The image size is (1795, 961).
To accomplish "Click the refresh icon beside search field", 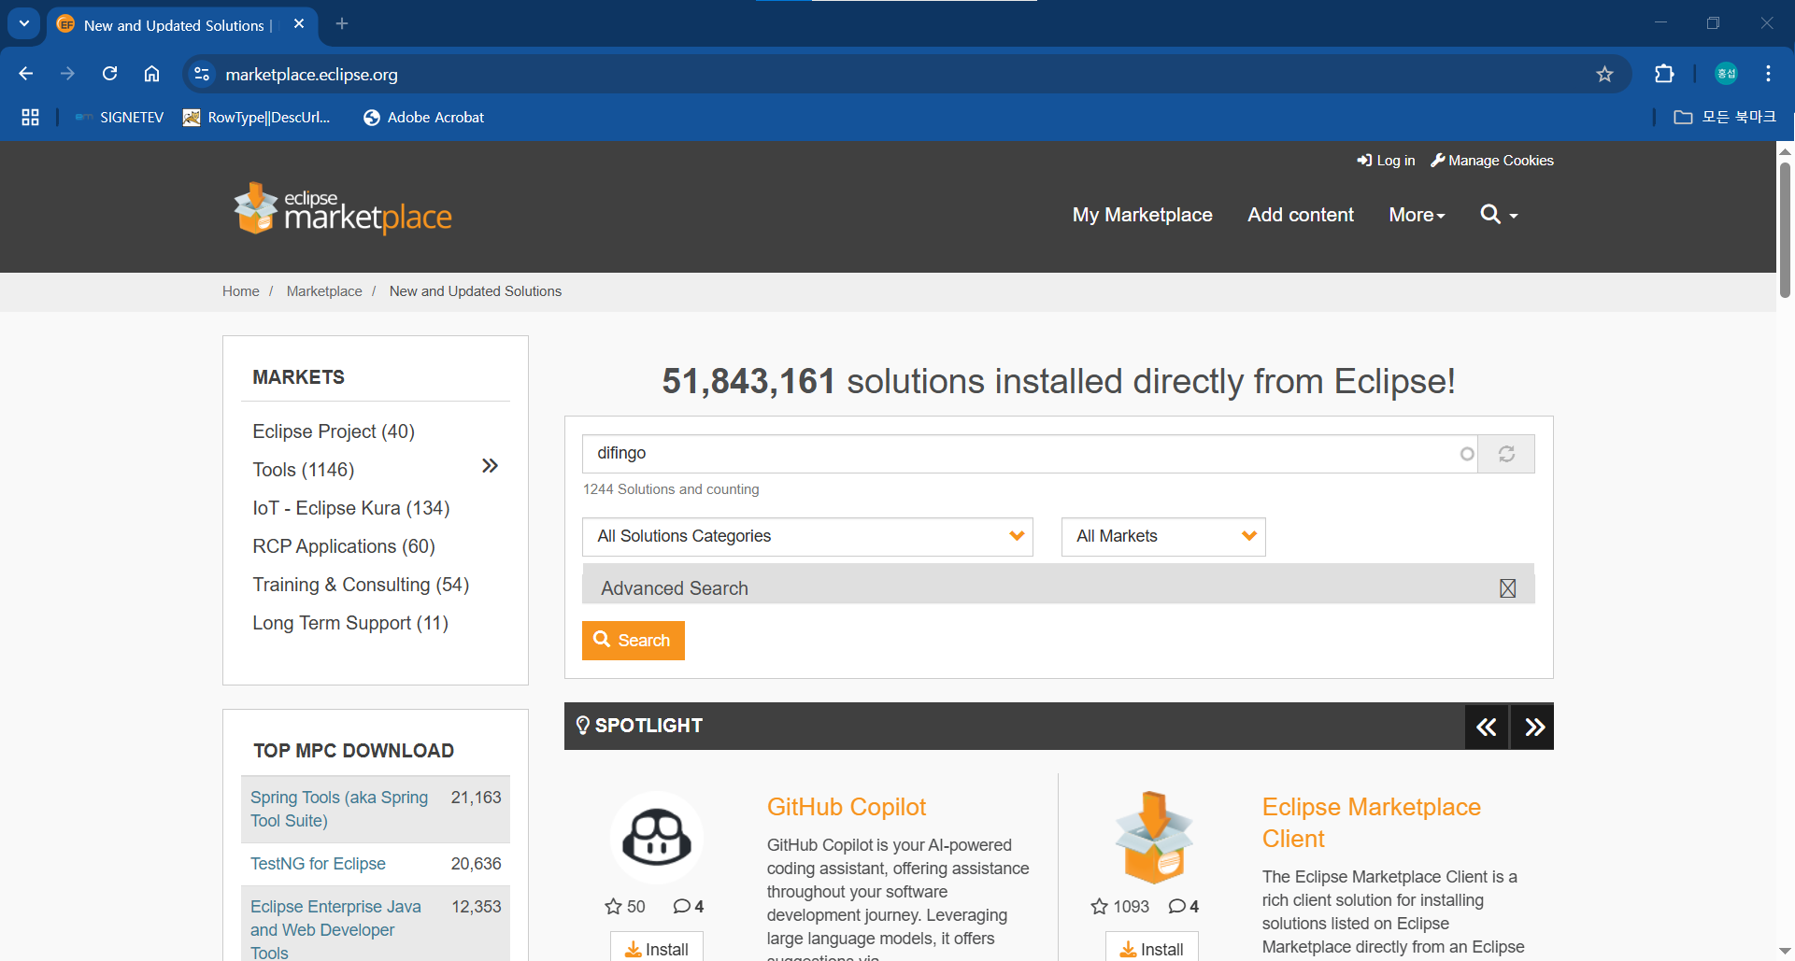I will [1506, 454].
